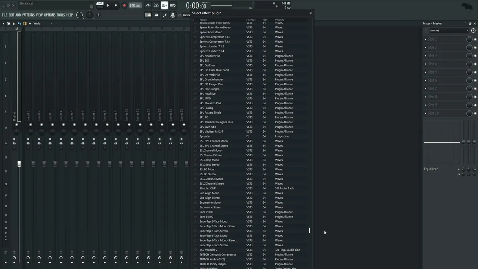This screenshot has height=269, width=478.
Task: Open the OPTIONS menu
Action: [x=50, y=15]
